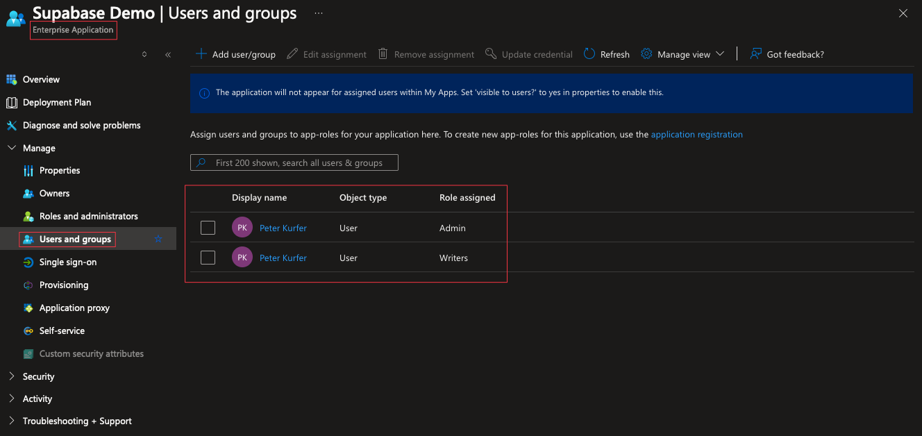
Task: Click the Deployment Plan book icon
Action: click(11, 102)
